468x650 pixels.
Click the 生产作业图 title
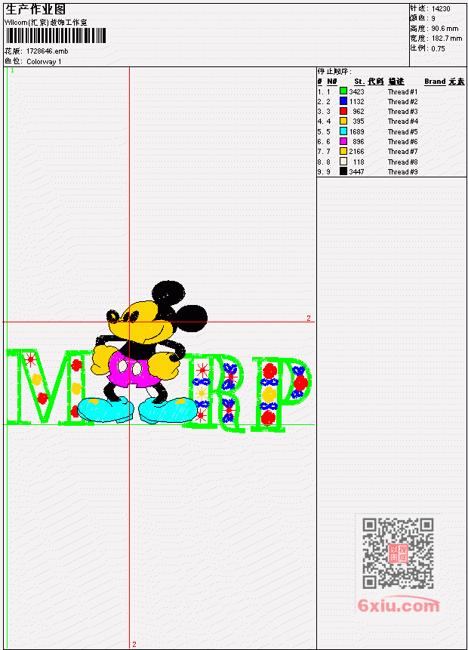point(35,9)
